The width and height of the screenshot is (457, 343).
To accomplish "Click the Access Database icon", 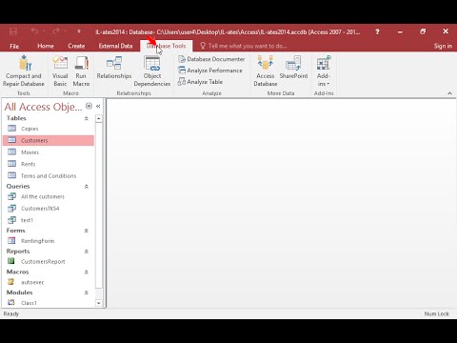I will click(x=266, y=71).
